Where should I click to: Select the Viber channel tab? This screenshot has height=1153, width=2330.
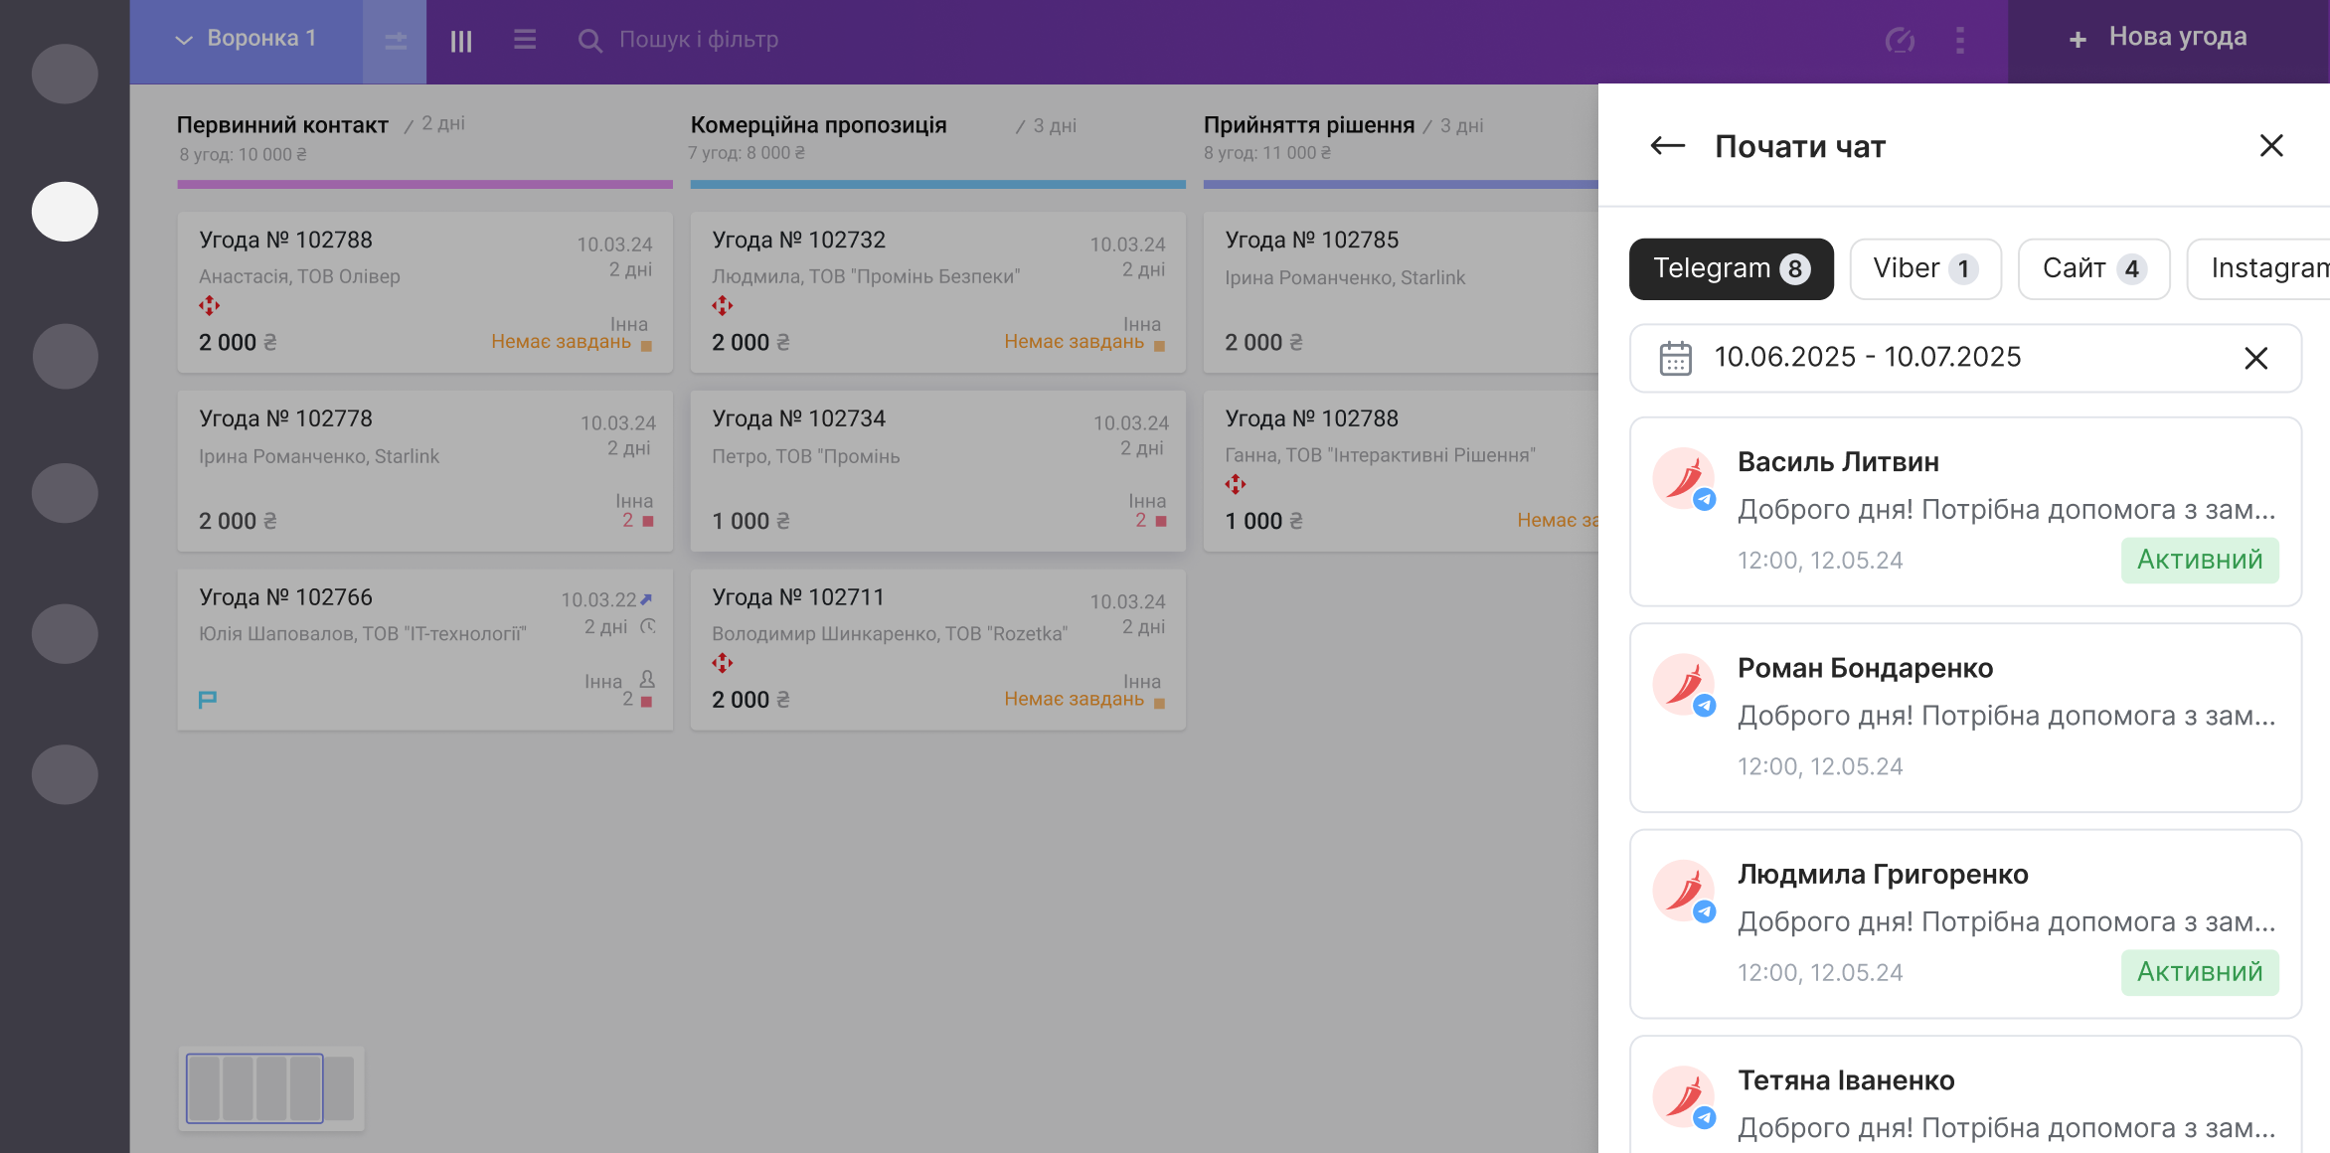(1924, 268)
